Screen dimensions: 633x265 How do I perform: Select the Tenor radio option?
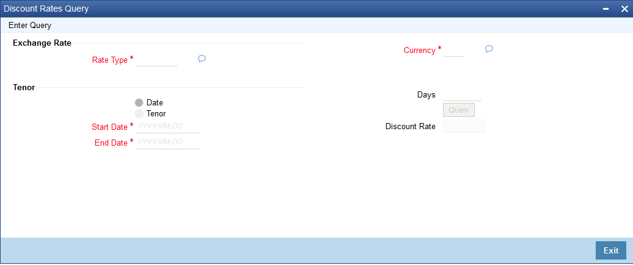click(x=139, y=113)
